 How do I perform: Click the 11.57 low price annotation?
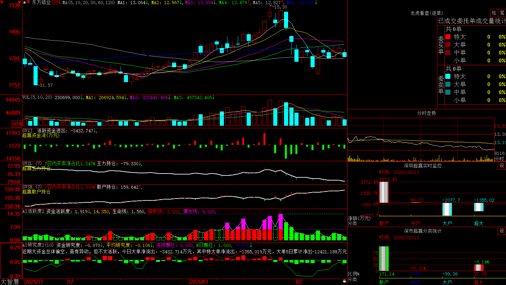click(x=46, y=85)
